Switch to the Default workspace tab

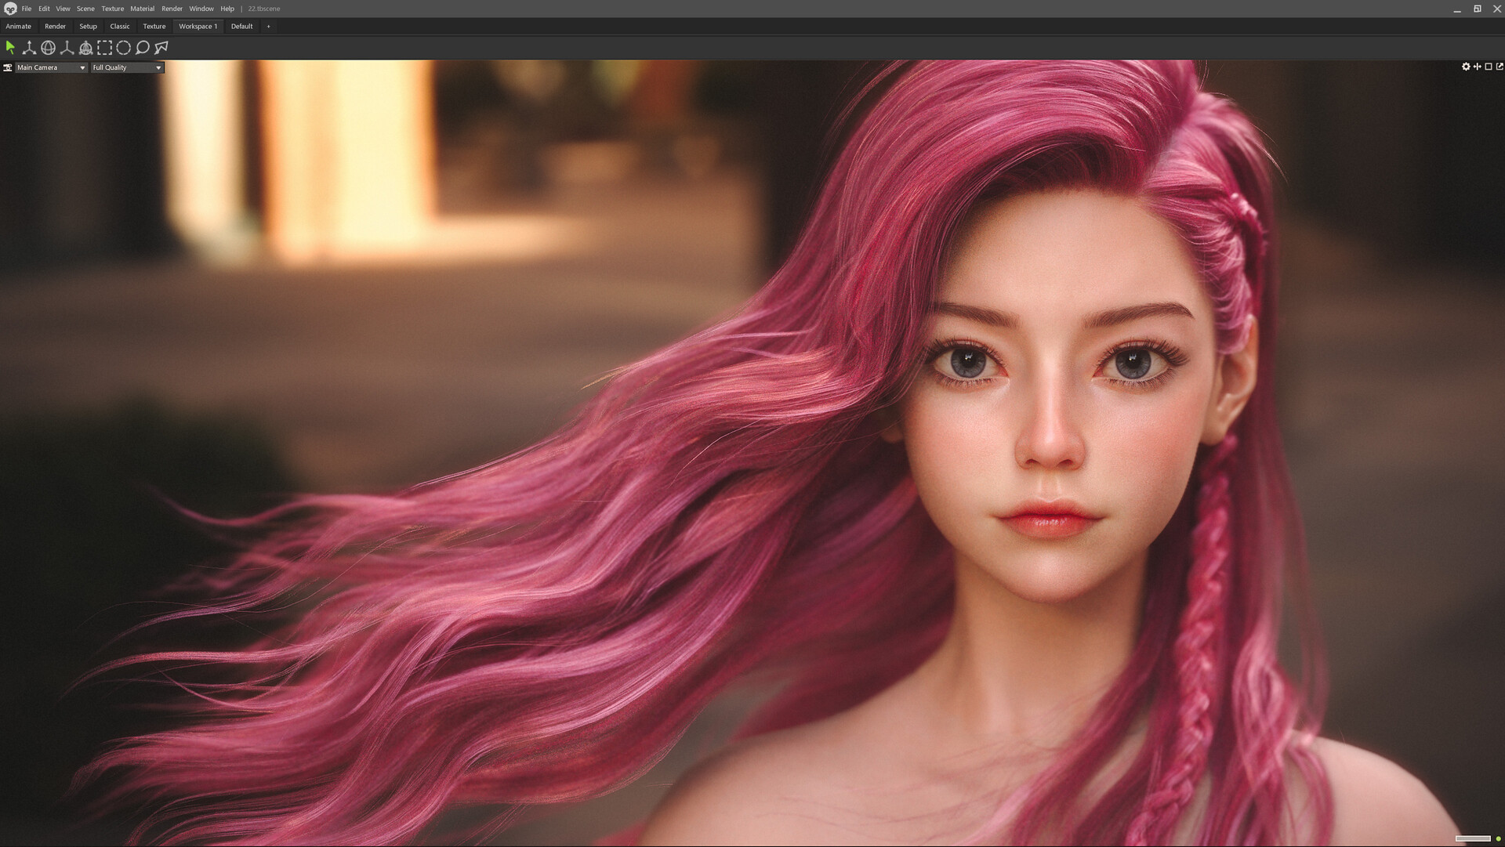[x=241, y=26]
